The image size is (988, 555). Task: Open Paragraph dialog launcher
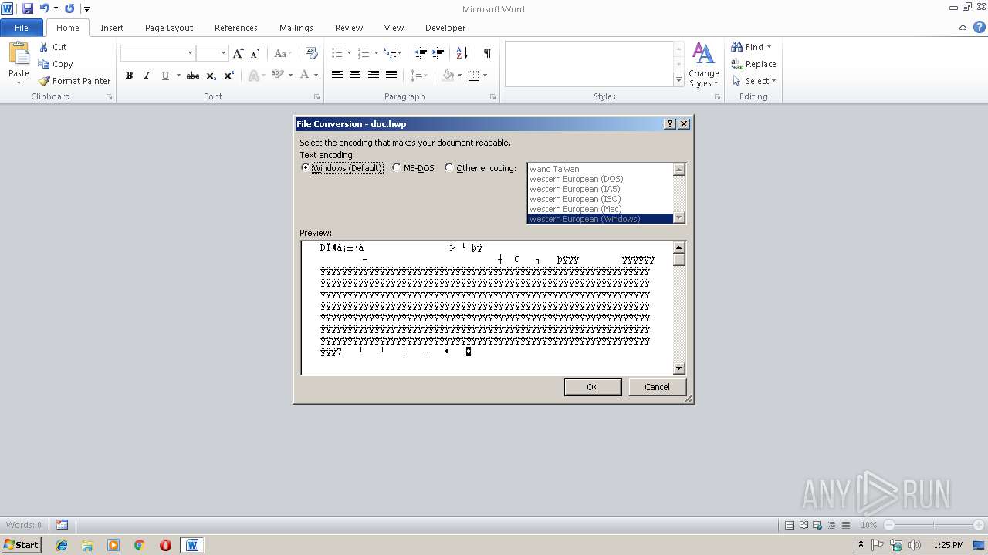493,97
